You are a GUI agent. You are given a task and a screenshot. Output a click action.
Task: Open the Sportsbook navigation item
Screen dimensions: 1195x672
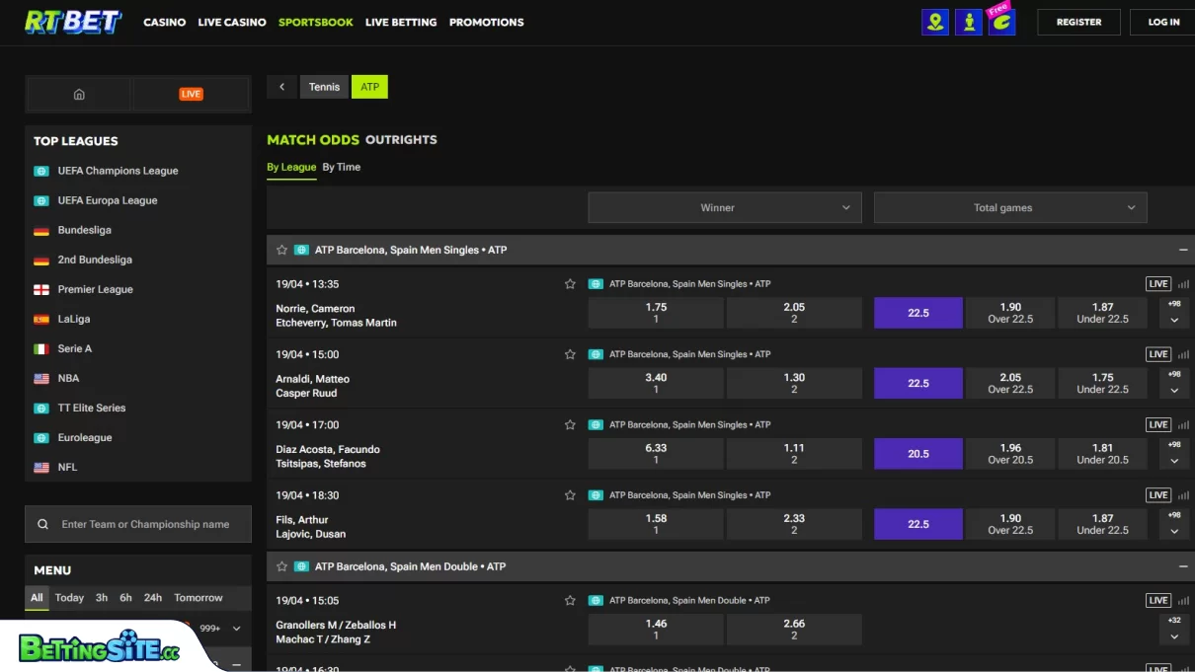pyautogui.click(x=316, y=22)
